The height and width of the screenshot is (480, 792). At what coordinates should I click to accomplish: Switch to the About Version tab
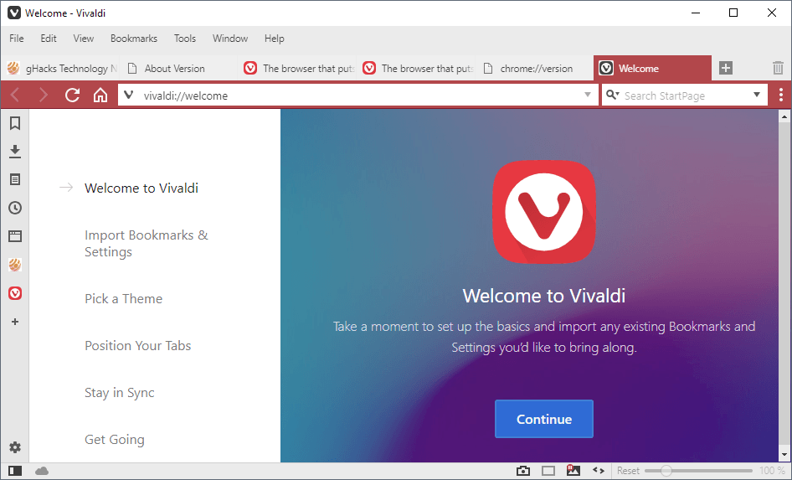pos(179,68)
